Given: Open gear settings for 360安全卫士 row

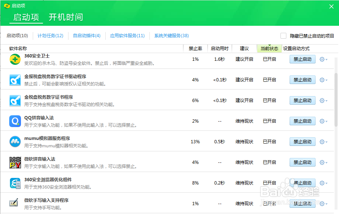Looking at the screenshot, I should [324, 59].
